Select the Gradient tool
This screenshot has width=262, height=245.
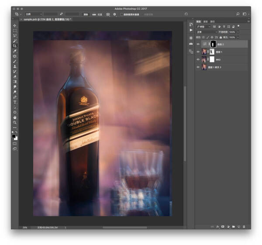(15, 82)
